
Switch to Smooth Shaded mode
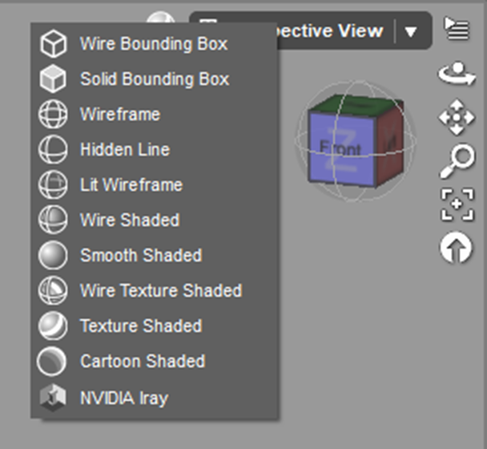(x=140, y=256)
